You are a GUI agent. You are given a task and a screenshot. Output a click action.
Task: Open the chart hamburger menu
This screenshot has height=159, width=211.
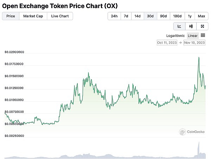click(203, 35)
